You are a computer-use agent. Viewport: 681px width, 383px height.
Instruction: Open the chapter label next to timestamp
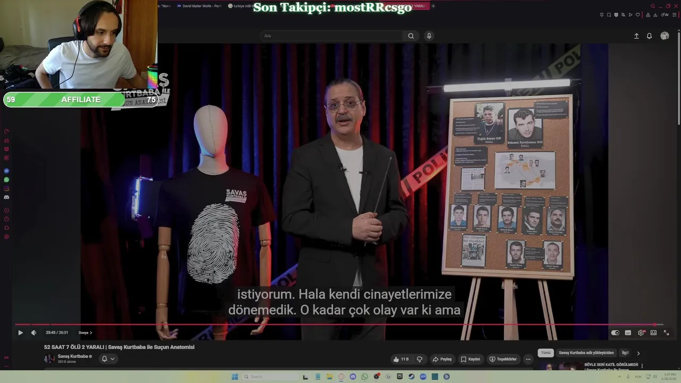click(x=85, y=332)
